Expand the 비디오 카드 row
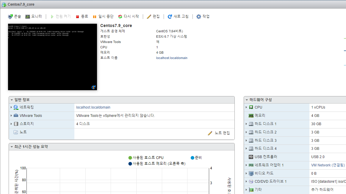Screen dimensions: 346x194 [x=246, y=173]
